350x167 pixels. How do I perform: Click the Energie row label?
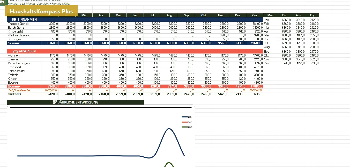[x=13, y=59]
